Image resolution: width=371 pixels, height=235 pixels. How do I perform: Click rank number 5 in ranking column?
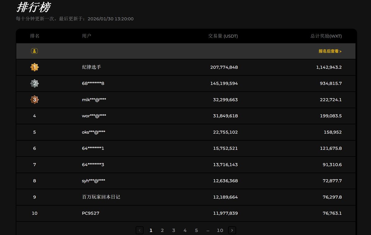point(35,132)
